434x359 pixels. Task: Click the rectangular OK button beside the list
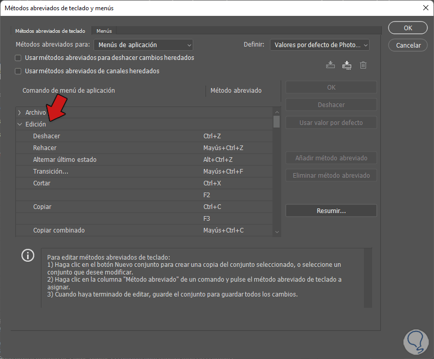[331, 88]
